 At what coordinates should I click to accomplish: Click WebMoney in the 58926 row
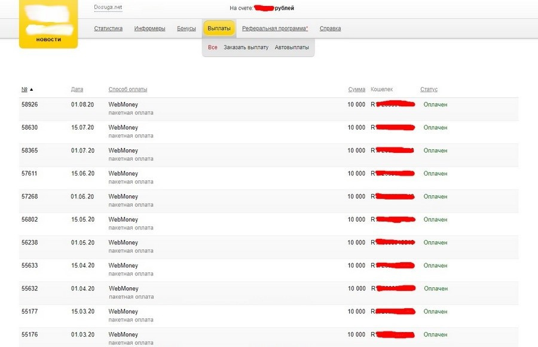point(123,105)
